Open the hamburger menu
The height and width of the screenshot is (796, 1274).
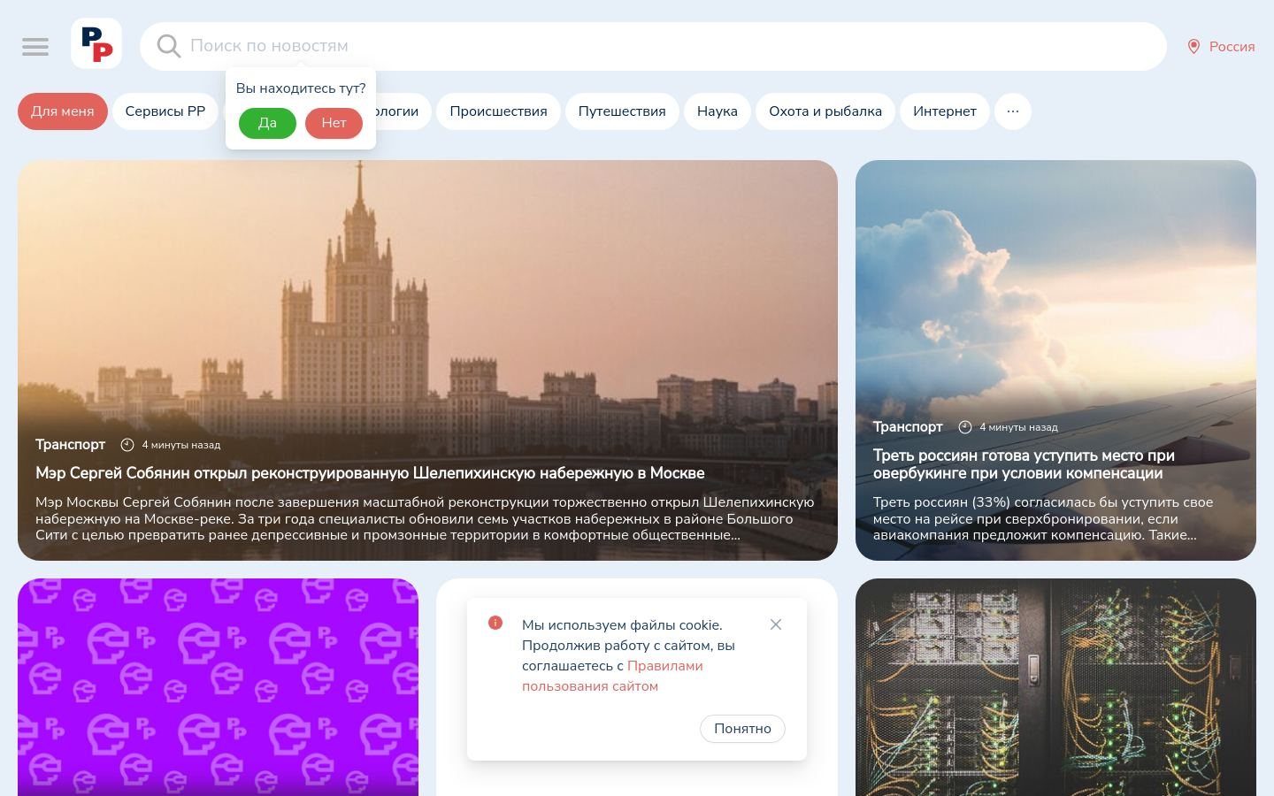[x=35, y=46]
